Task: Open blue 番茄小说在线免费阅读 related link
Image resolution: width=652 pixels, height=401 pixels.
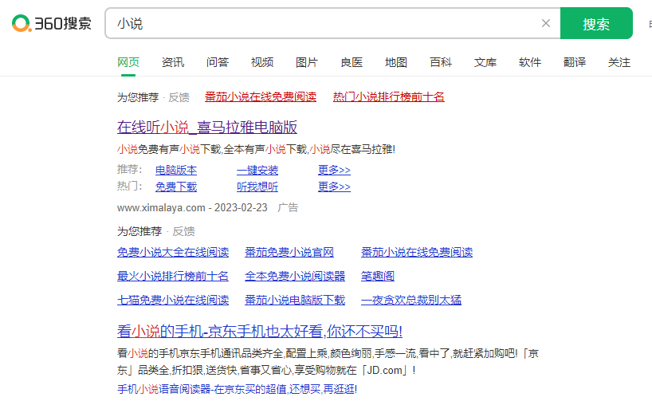Action: coord(417,252)
